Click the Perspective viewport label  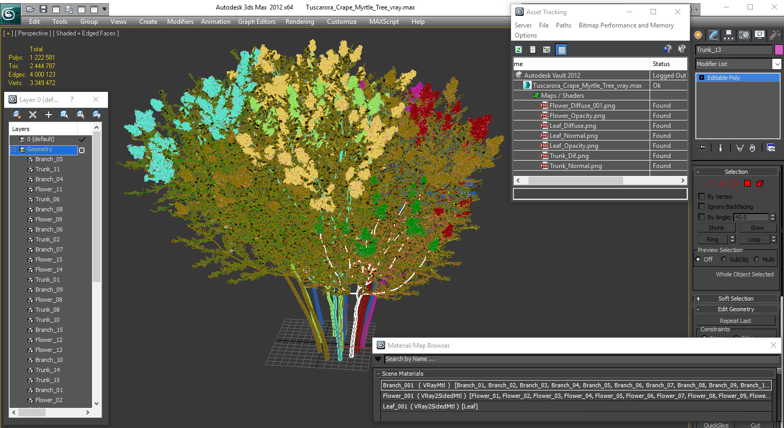(34, 33)
